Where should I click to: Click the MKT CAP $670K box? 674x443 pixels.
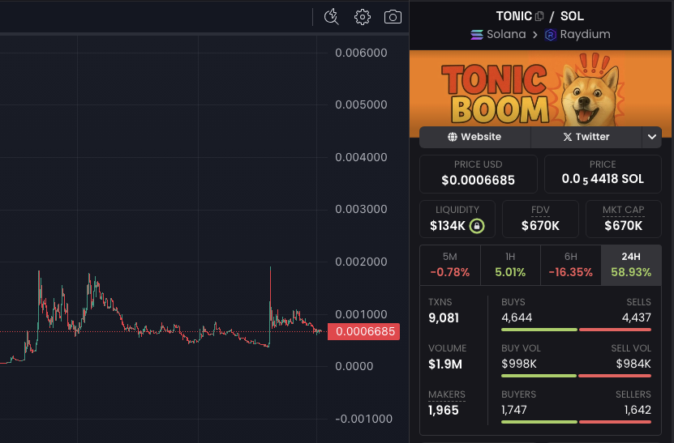(x=623, y=219)
